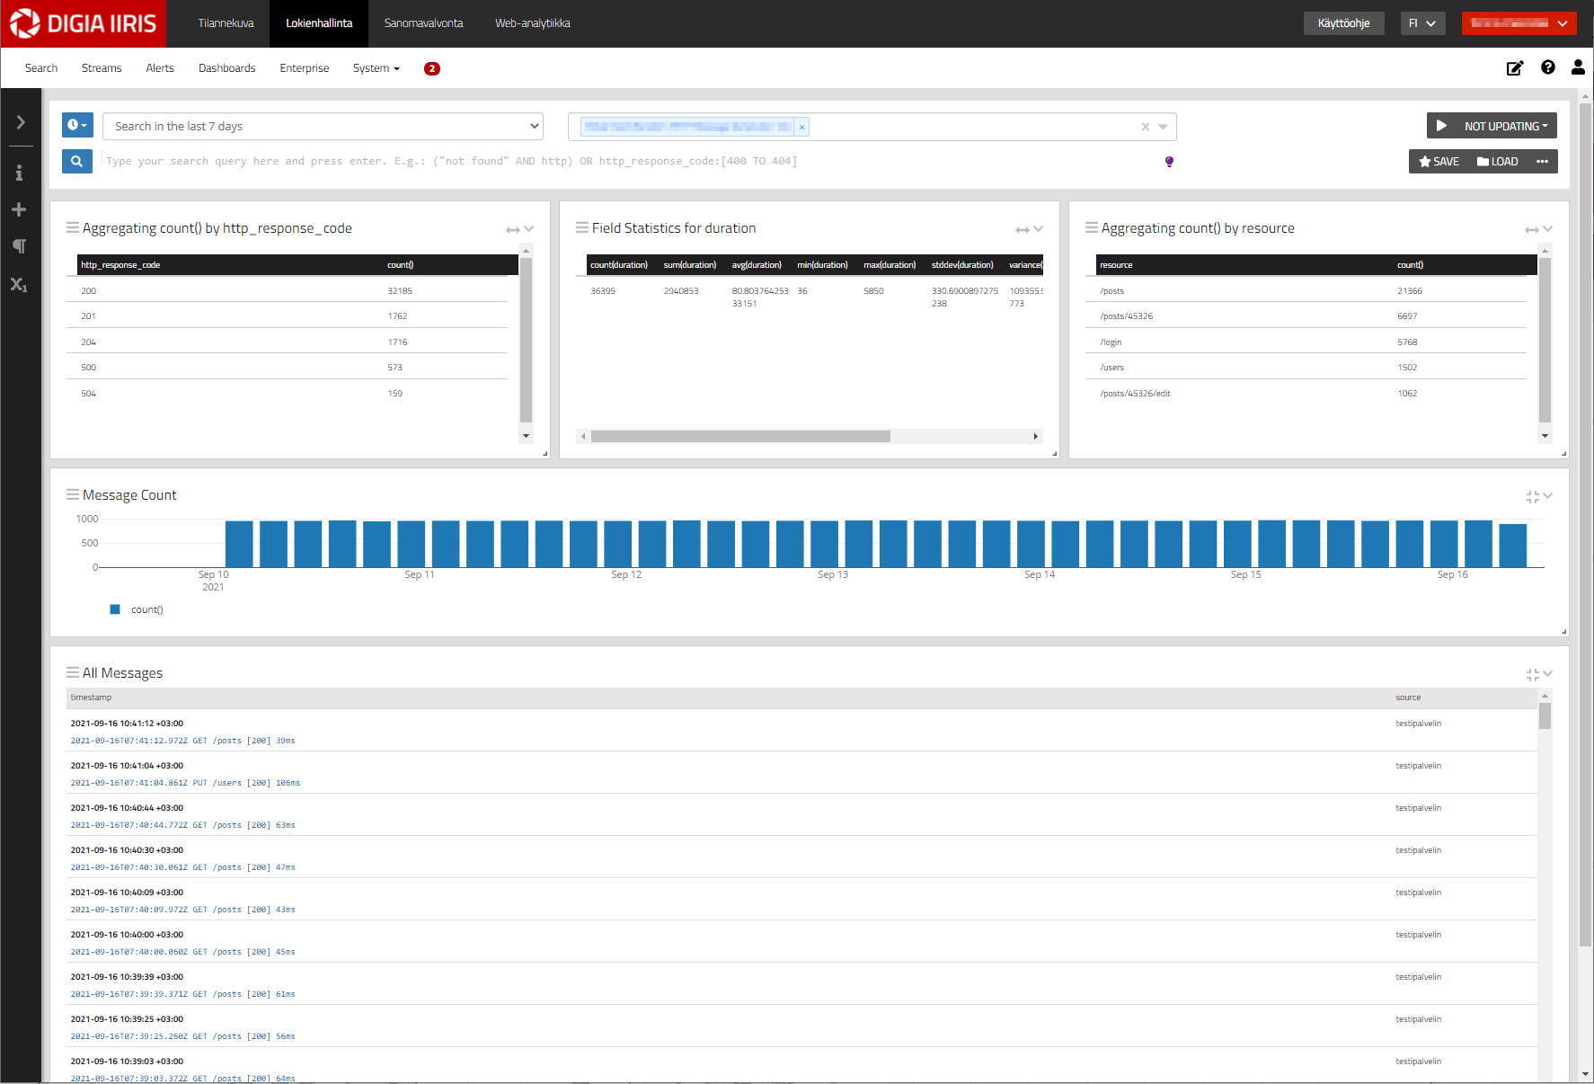Image resolution: width=1594 pixels, height=1084 pixels.
Task: Open the PUT /users [200] 106ms message
Action: tap(185, 783)
